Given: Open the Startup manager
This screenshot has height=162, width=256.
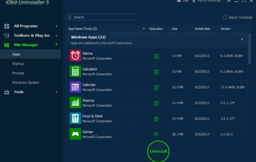Looking at the screenshot, I should [x=18, y=64].
